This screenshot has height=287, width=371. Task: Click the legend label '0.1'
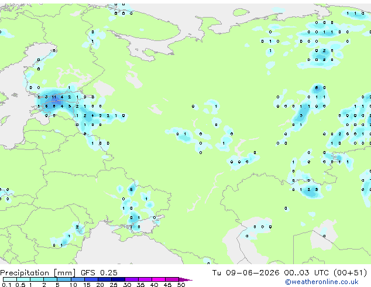(6, 285)
